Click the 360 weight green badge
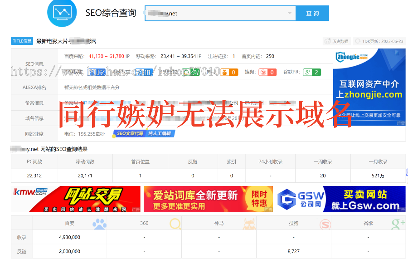408x259 pixels. 191,72
